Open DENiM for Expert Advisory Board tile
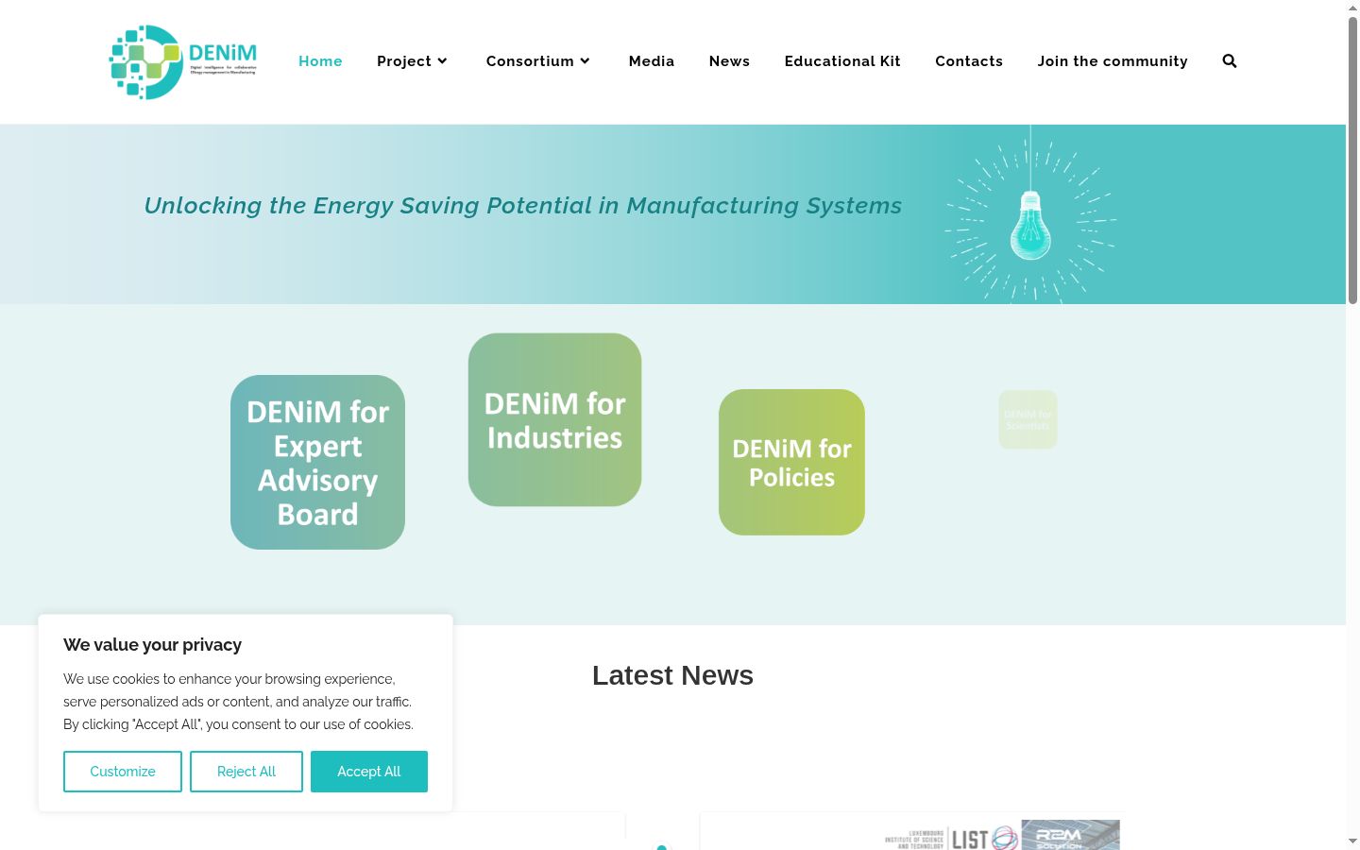The image size is (1360, 850). [x=317, y=462]
